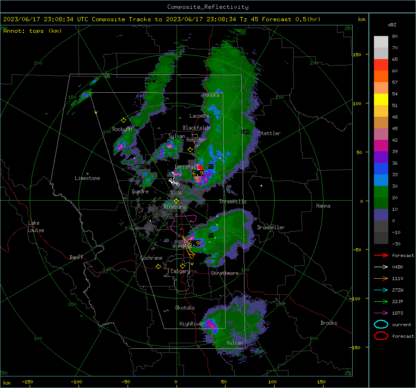Click the 80 dBZ light gray swatch
The height and width of the screenshot is (388, 416).
(x=381, y=42)
